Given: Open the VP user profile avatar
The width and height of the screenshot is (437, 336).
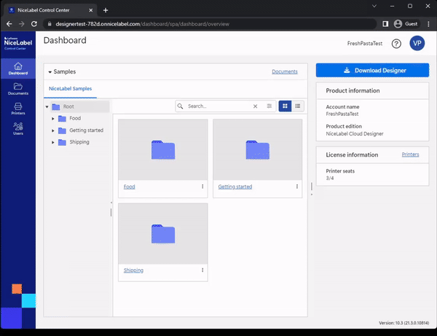Looking at the screenshot, I should click(417, 44).
